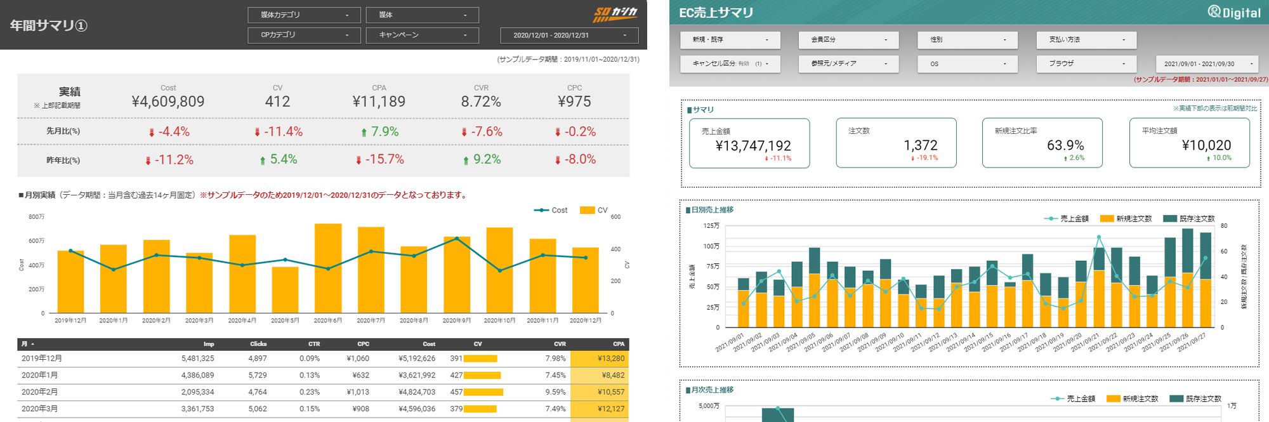Click the green up arrow beside 5.4%

coord(262,161)
